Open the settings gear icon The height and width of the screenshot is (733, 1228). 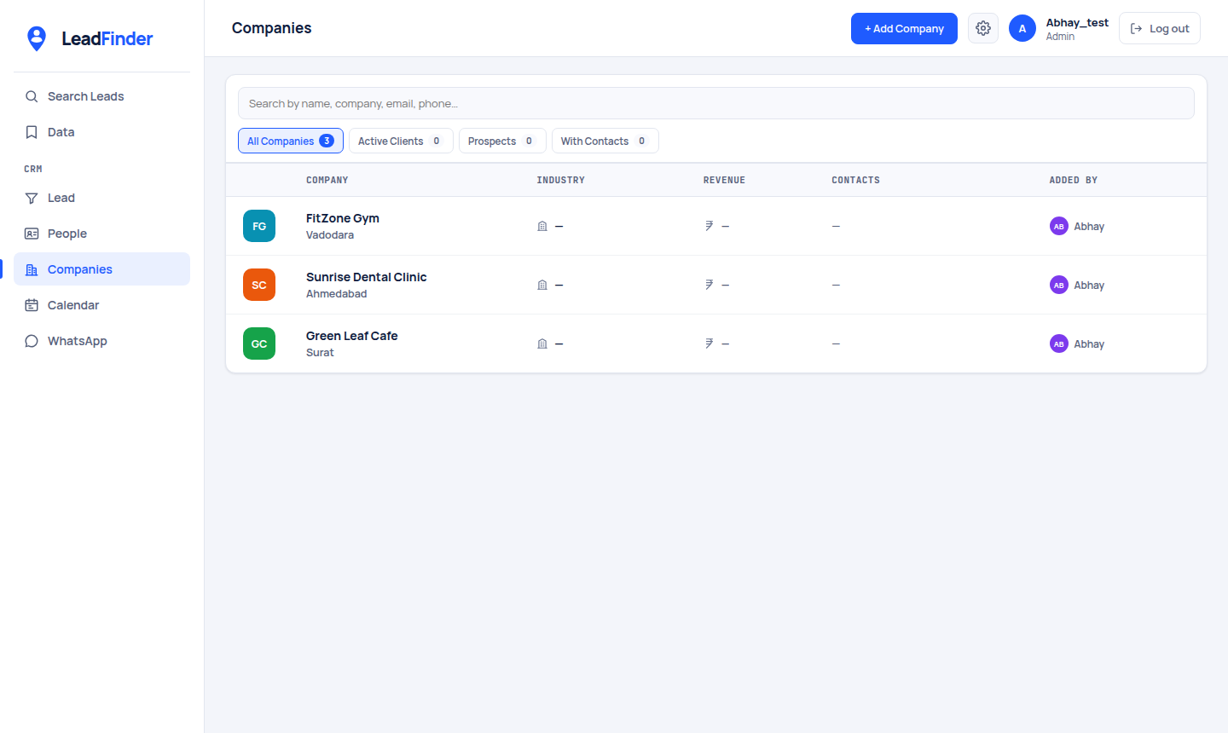coord(983,28)
